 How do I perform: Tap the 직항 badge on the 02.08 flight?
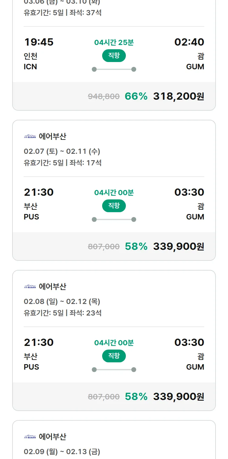114,356
